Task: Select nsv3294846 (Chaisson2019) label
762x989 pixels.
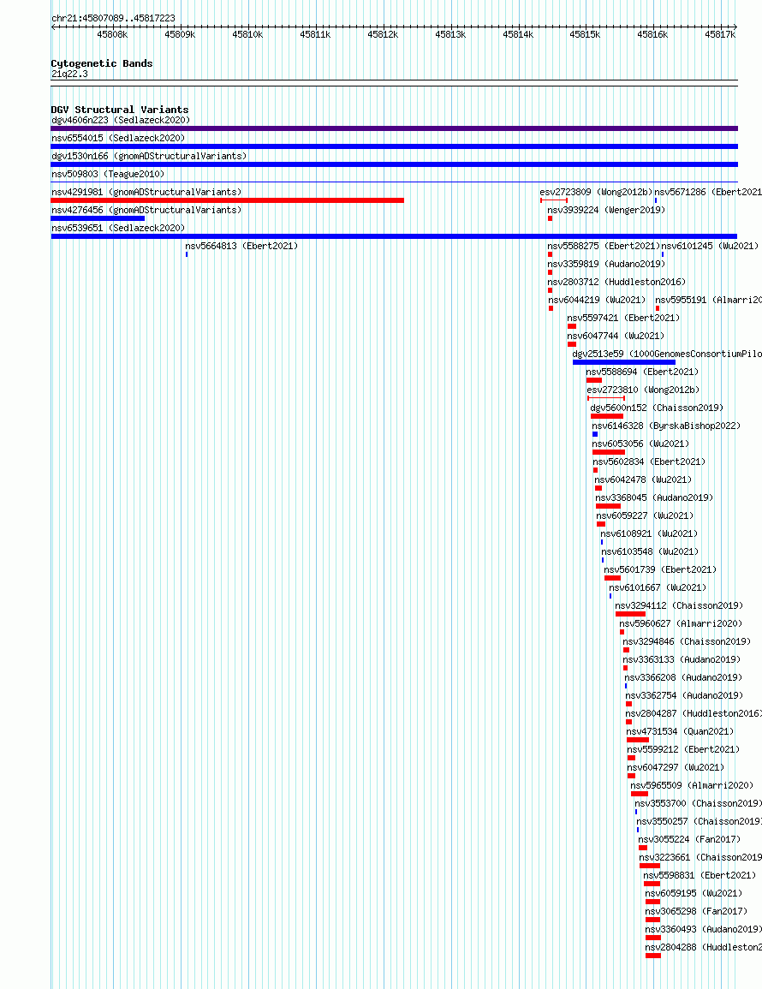Action: pyautogui.click(x=687, y=641)
